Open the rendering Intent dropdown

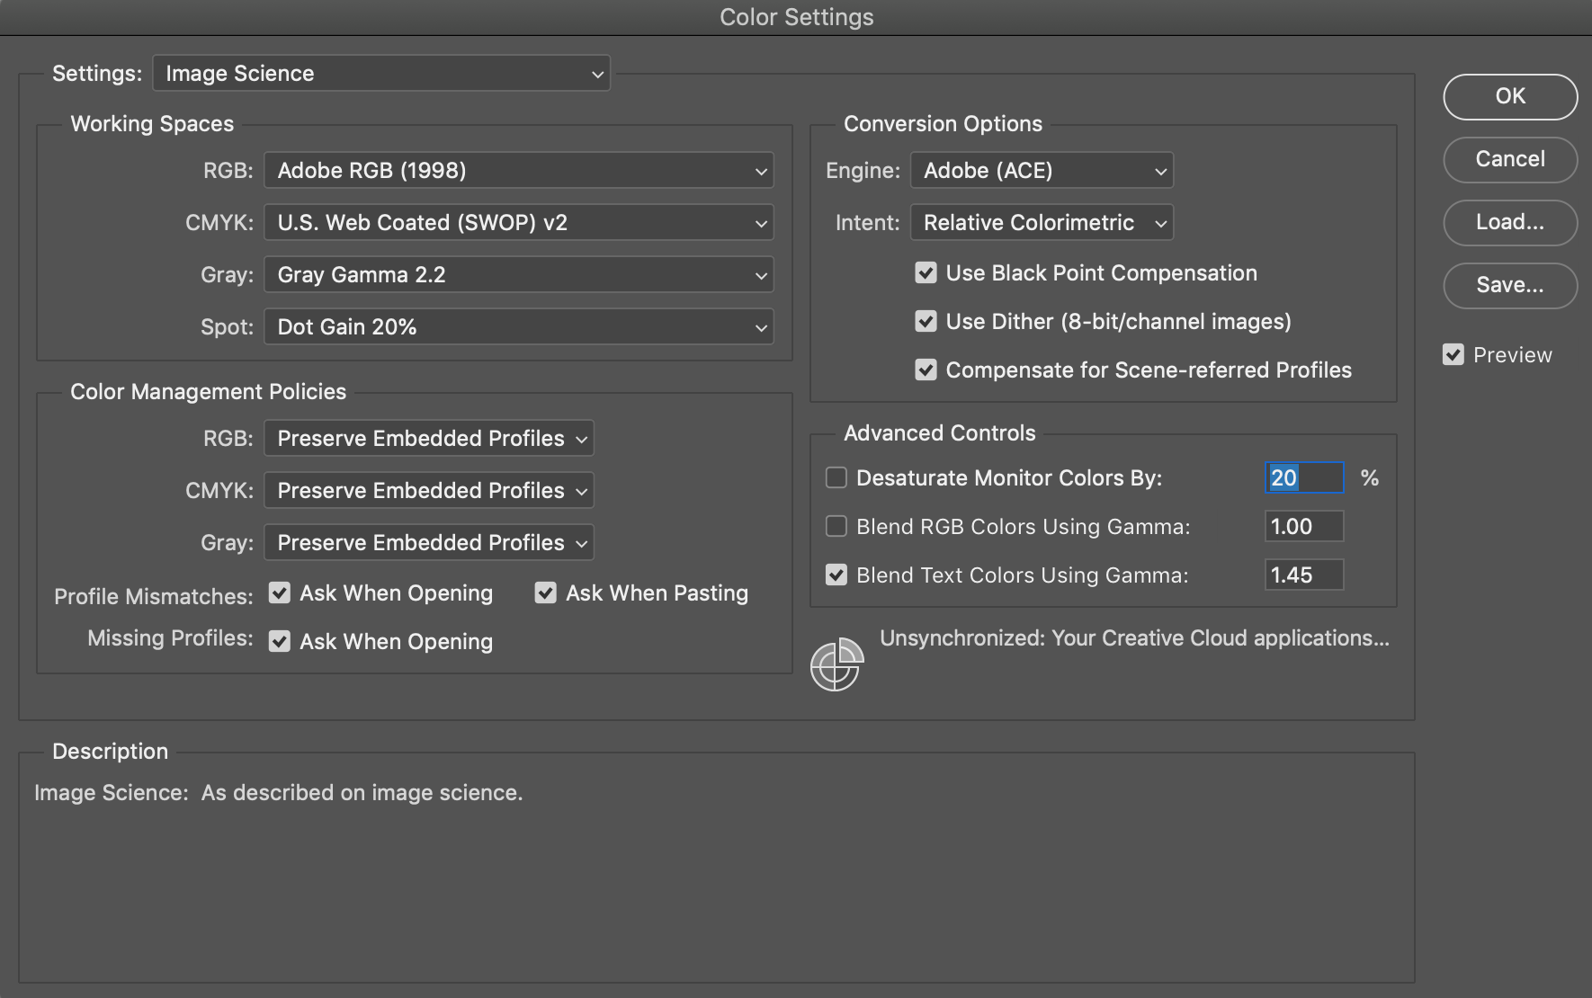click(x=1041, y=222)
